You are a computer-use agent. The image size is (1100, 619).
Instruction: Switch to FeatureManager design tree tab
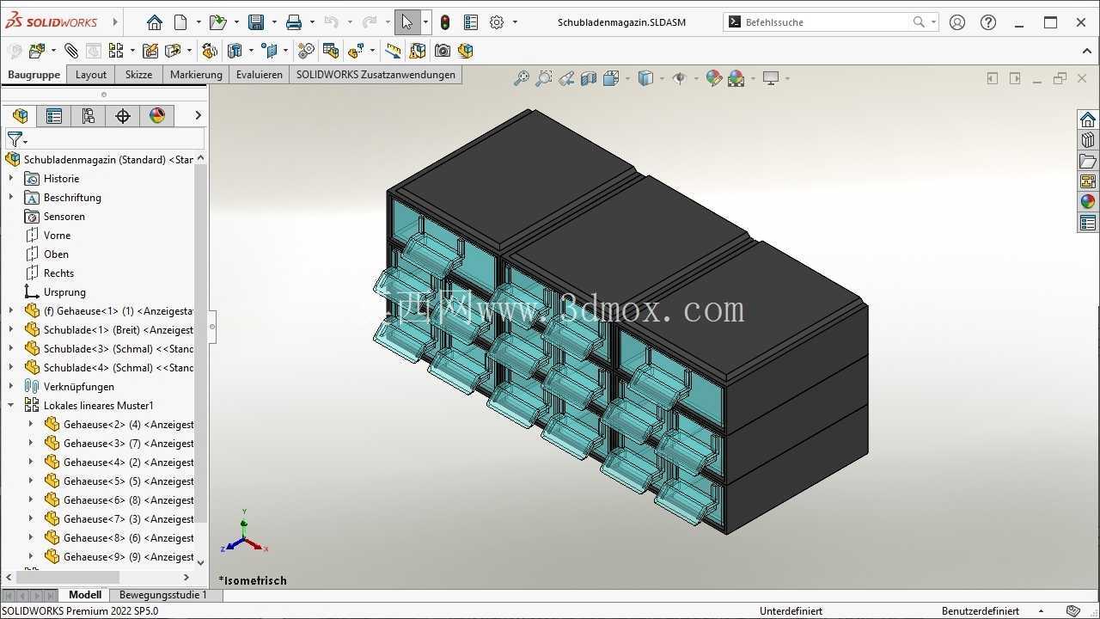tap(20, 115)
